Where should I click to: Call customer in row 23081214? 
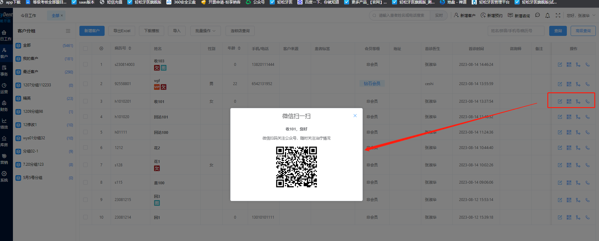click(x=587, y=217)
